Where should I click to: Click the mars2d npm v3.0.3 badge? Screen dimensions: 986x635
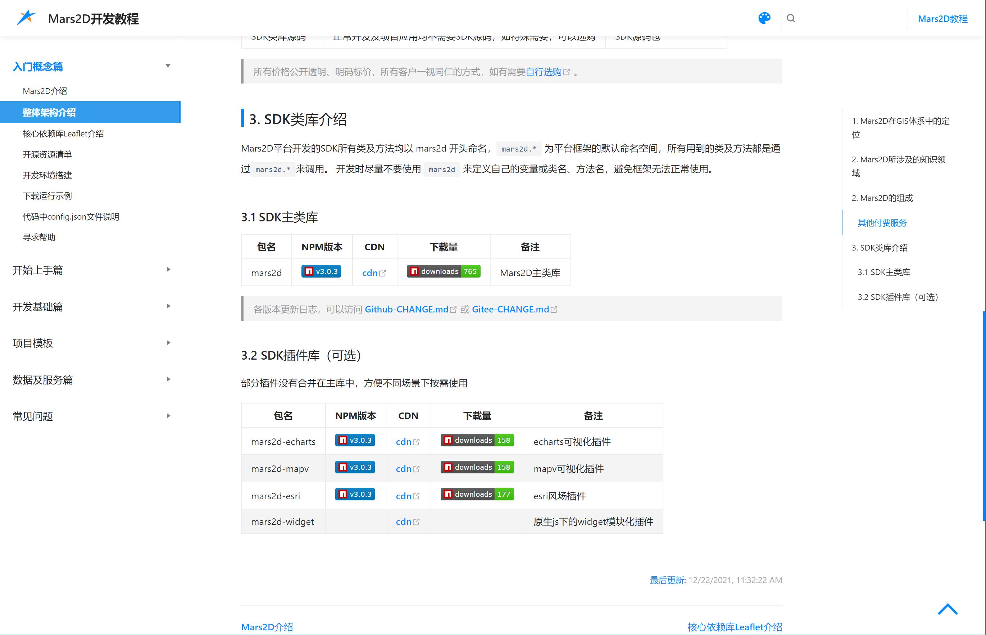[x=321, y=271]
